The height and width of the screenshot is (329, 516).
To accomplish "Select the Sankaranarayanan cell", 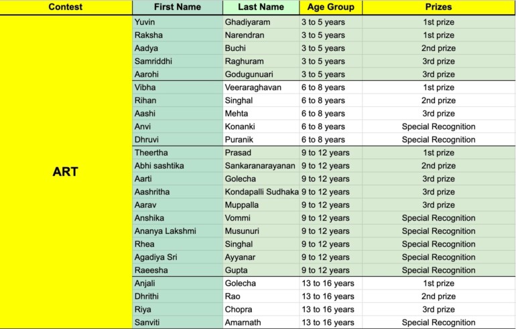I will (261, 166).
